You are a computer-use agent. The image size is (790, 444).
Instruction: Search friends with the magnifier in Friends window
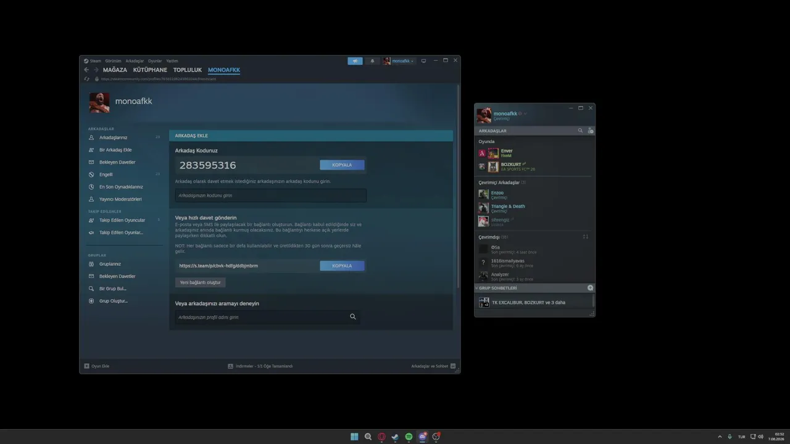click(580, 131)
